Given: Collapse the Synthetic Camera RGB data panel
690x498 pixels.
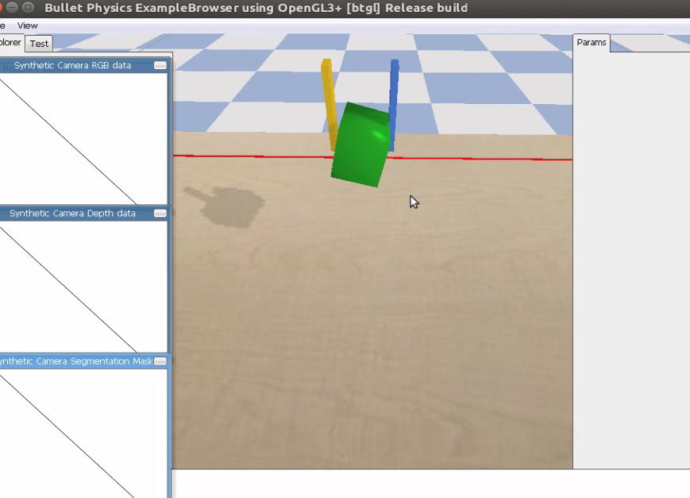Looking at the screenshot, I should pos(160,65).
